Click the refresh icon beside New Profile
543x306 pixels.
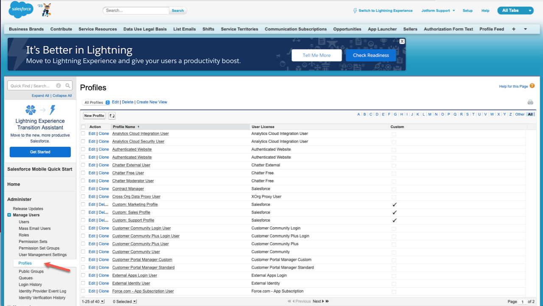point(112,116)
